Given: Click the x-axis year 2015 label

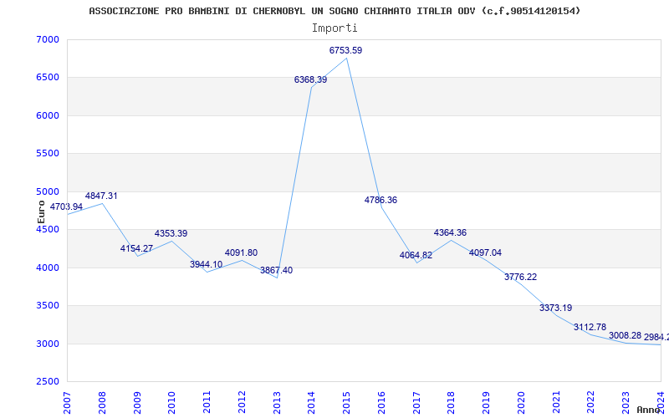Looking at the screenshot, I should tap(346, 402).
